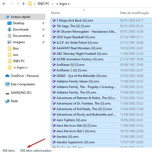Open the recent locations dropdown chevron
The width and height of the screenshot is (152, 153).
18,4
